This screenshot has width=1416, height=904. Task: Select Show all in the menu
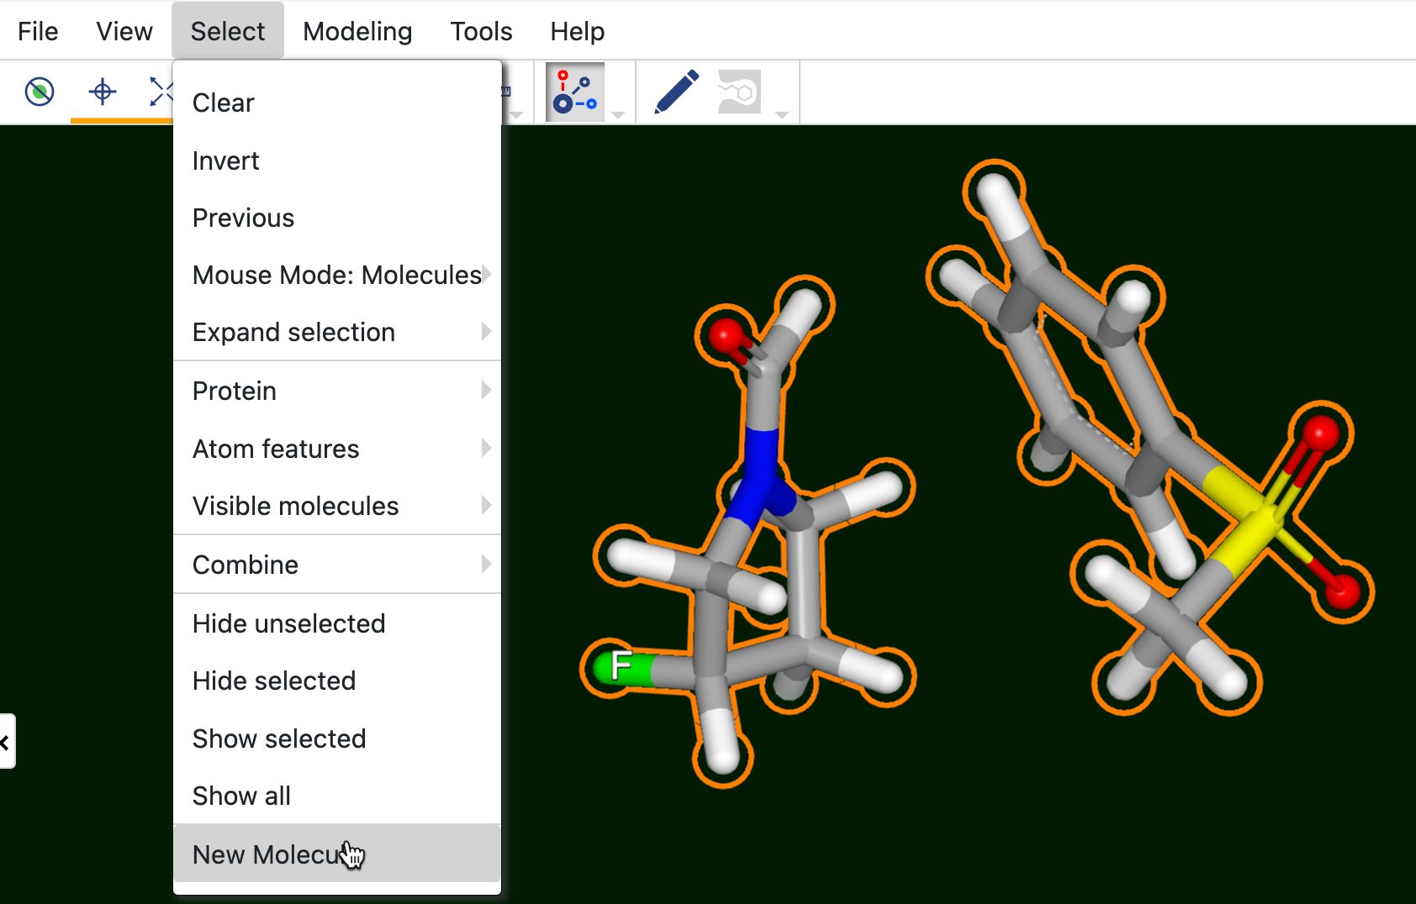(241, 796)
